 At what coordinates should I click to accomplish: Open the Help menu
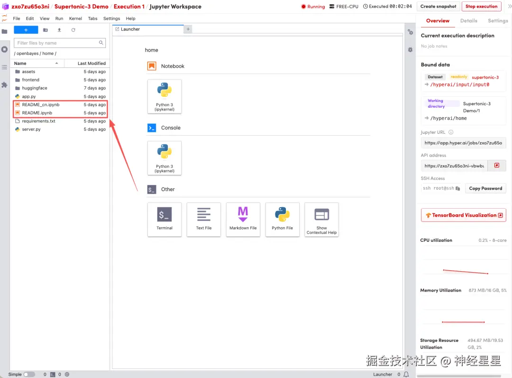point(131,18)
